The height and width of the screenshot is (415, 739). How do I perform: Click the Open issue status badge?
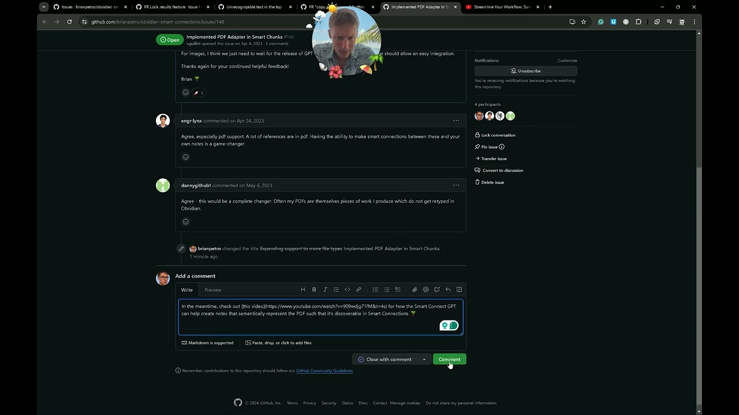coord(170,40)
